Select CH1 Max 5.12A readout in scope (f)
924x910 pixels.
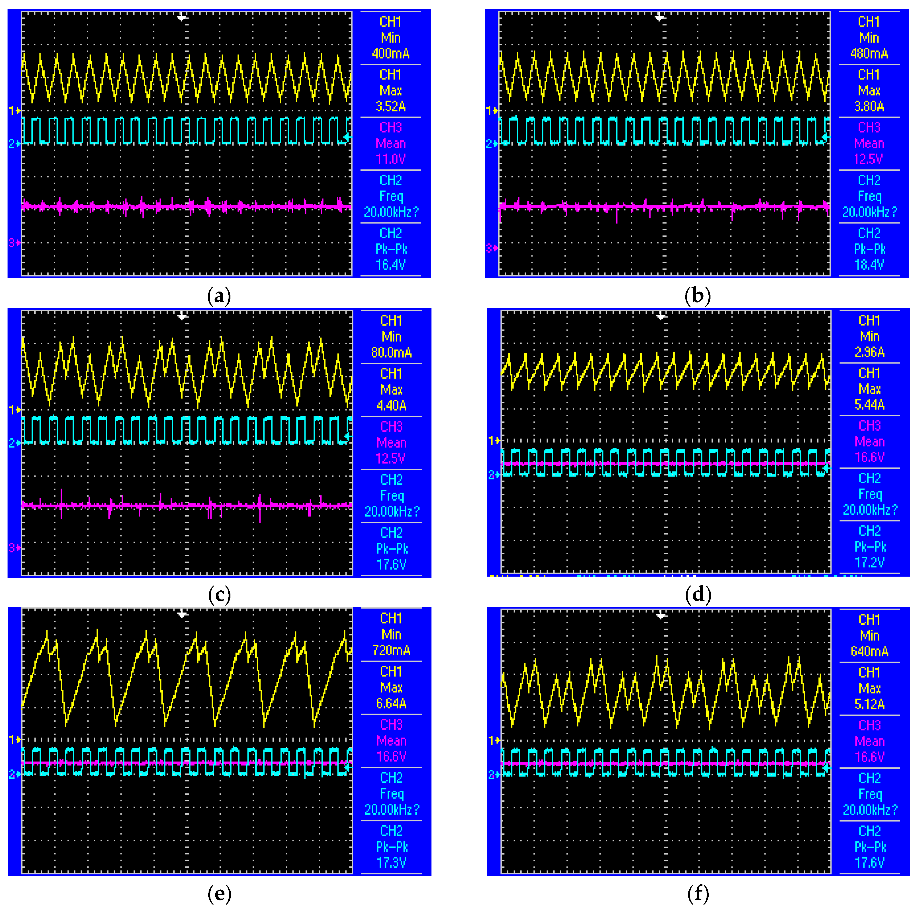pos(869,688)
